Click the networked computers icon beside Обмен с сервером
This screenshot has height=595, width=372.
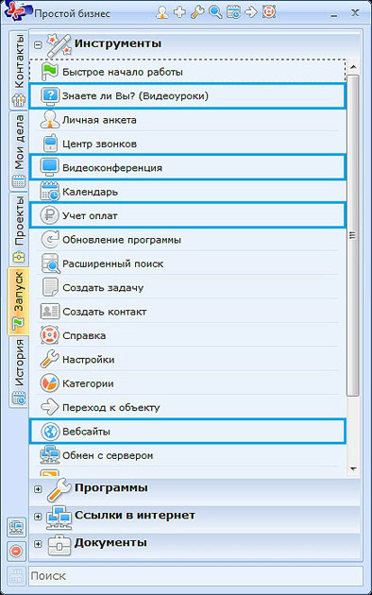coord(50,455)
